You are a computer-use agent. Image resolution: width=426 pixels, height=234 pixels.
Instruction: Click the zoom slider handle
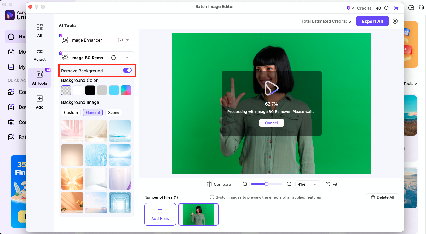click(266, 184)
